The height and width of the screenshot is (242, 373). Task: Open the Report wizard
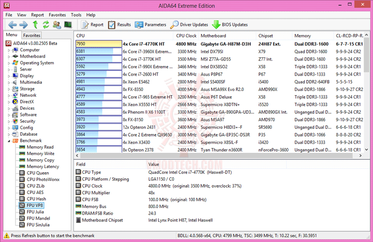(92, 25)
